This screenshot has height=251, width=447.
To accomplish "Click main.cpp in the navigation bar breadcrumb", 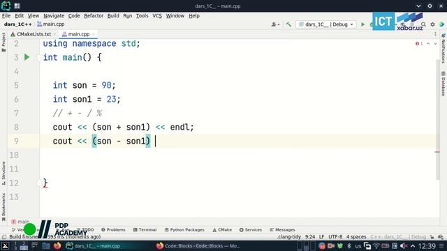I will click(51, 24).
